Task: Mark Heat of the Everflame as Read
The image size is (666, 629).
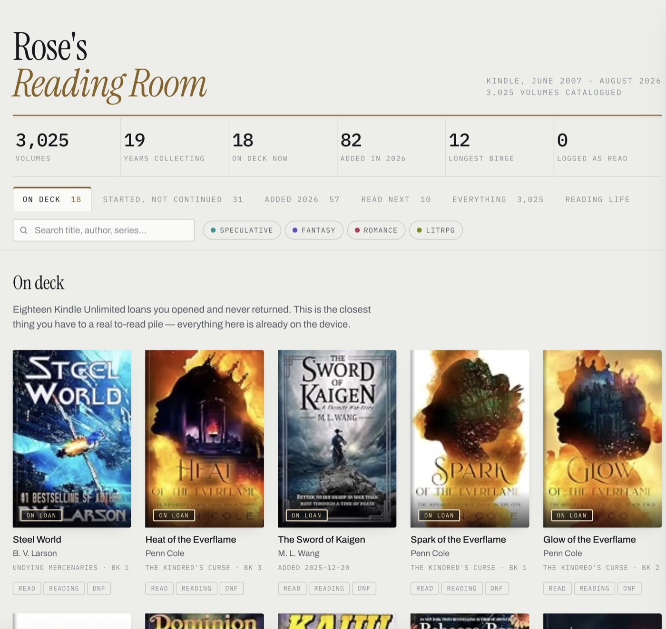Action: (159, 589)
